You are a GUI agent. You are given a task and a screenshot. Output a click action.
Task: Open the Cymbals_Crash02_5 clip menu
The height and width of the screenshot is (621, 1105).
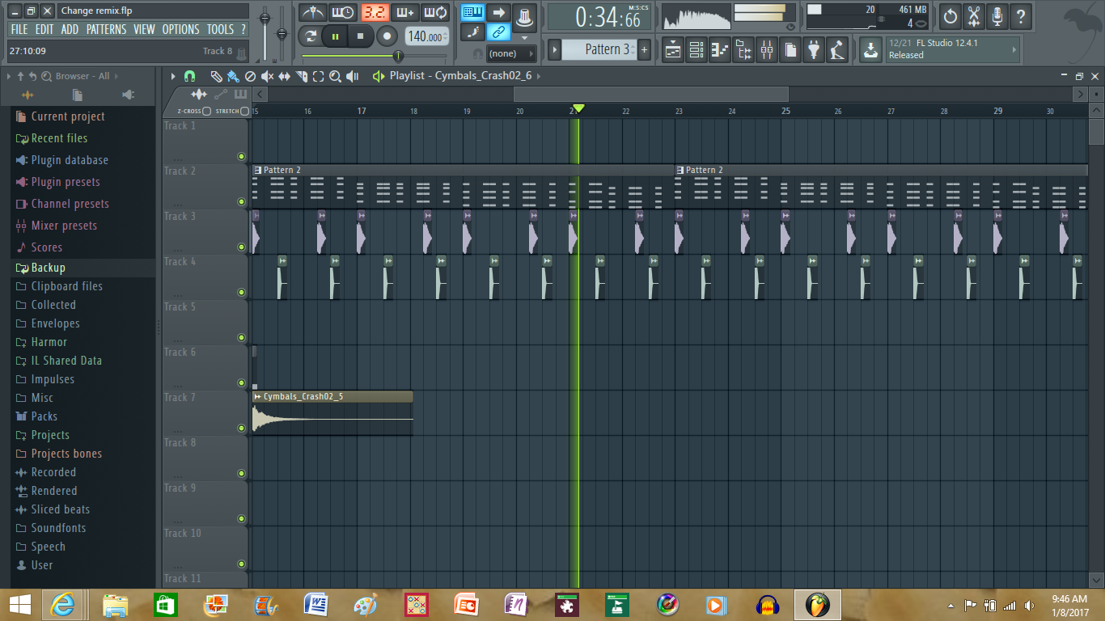tap(257, 397)
